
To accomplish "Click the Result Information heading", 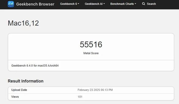I will point(25,81).
